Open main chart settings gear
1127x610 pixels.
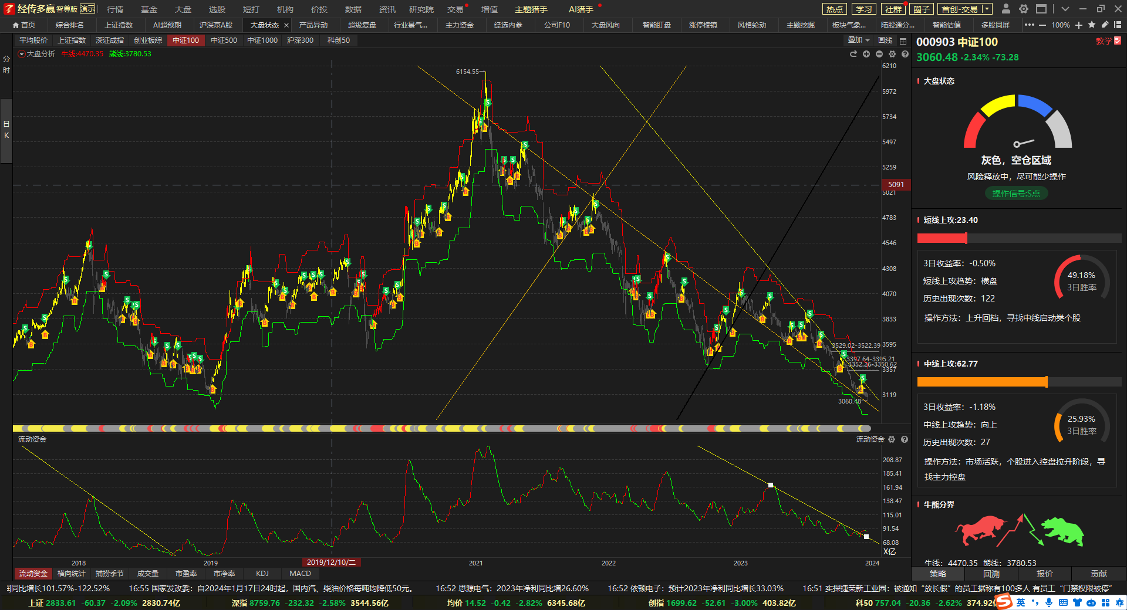pos(892,54)
